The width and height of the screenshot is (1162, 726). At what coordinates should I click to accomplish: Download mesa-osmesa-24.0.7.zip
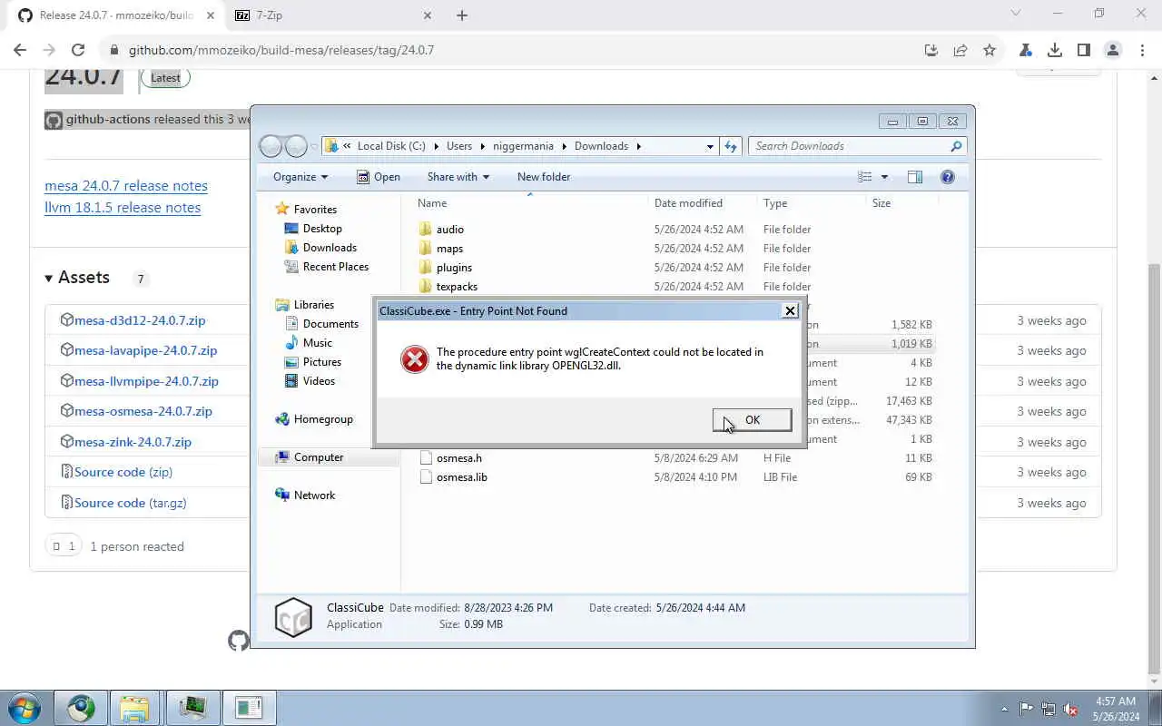coord(143,411)
